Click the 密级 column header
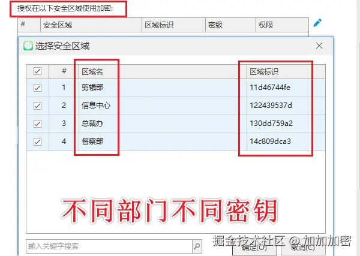This screenshot has height=256, width=360. (230, 25)
